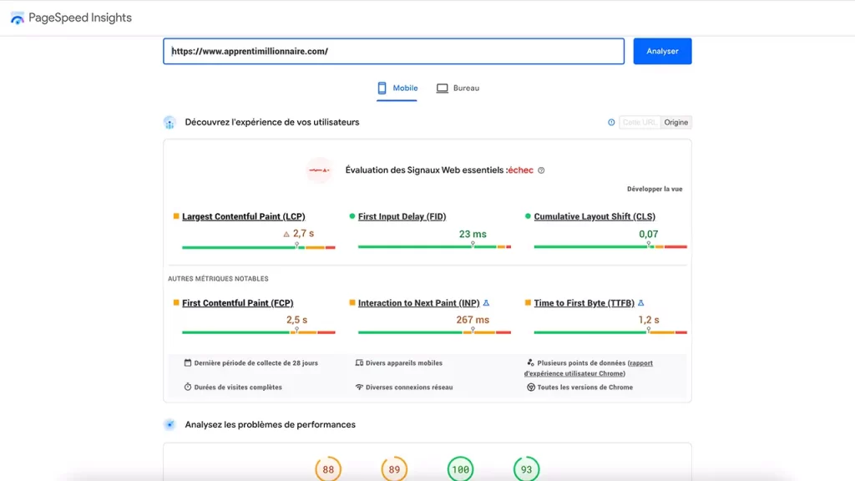
Task: Open First Contentful Paint (FCP) link
Action: 237,302
